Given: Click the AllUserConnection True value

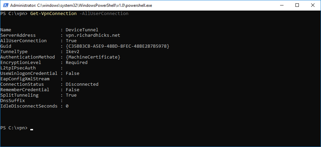Looking at the screenshot, I should 71,41.
